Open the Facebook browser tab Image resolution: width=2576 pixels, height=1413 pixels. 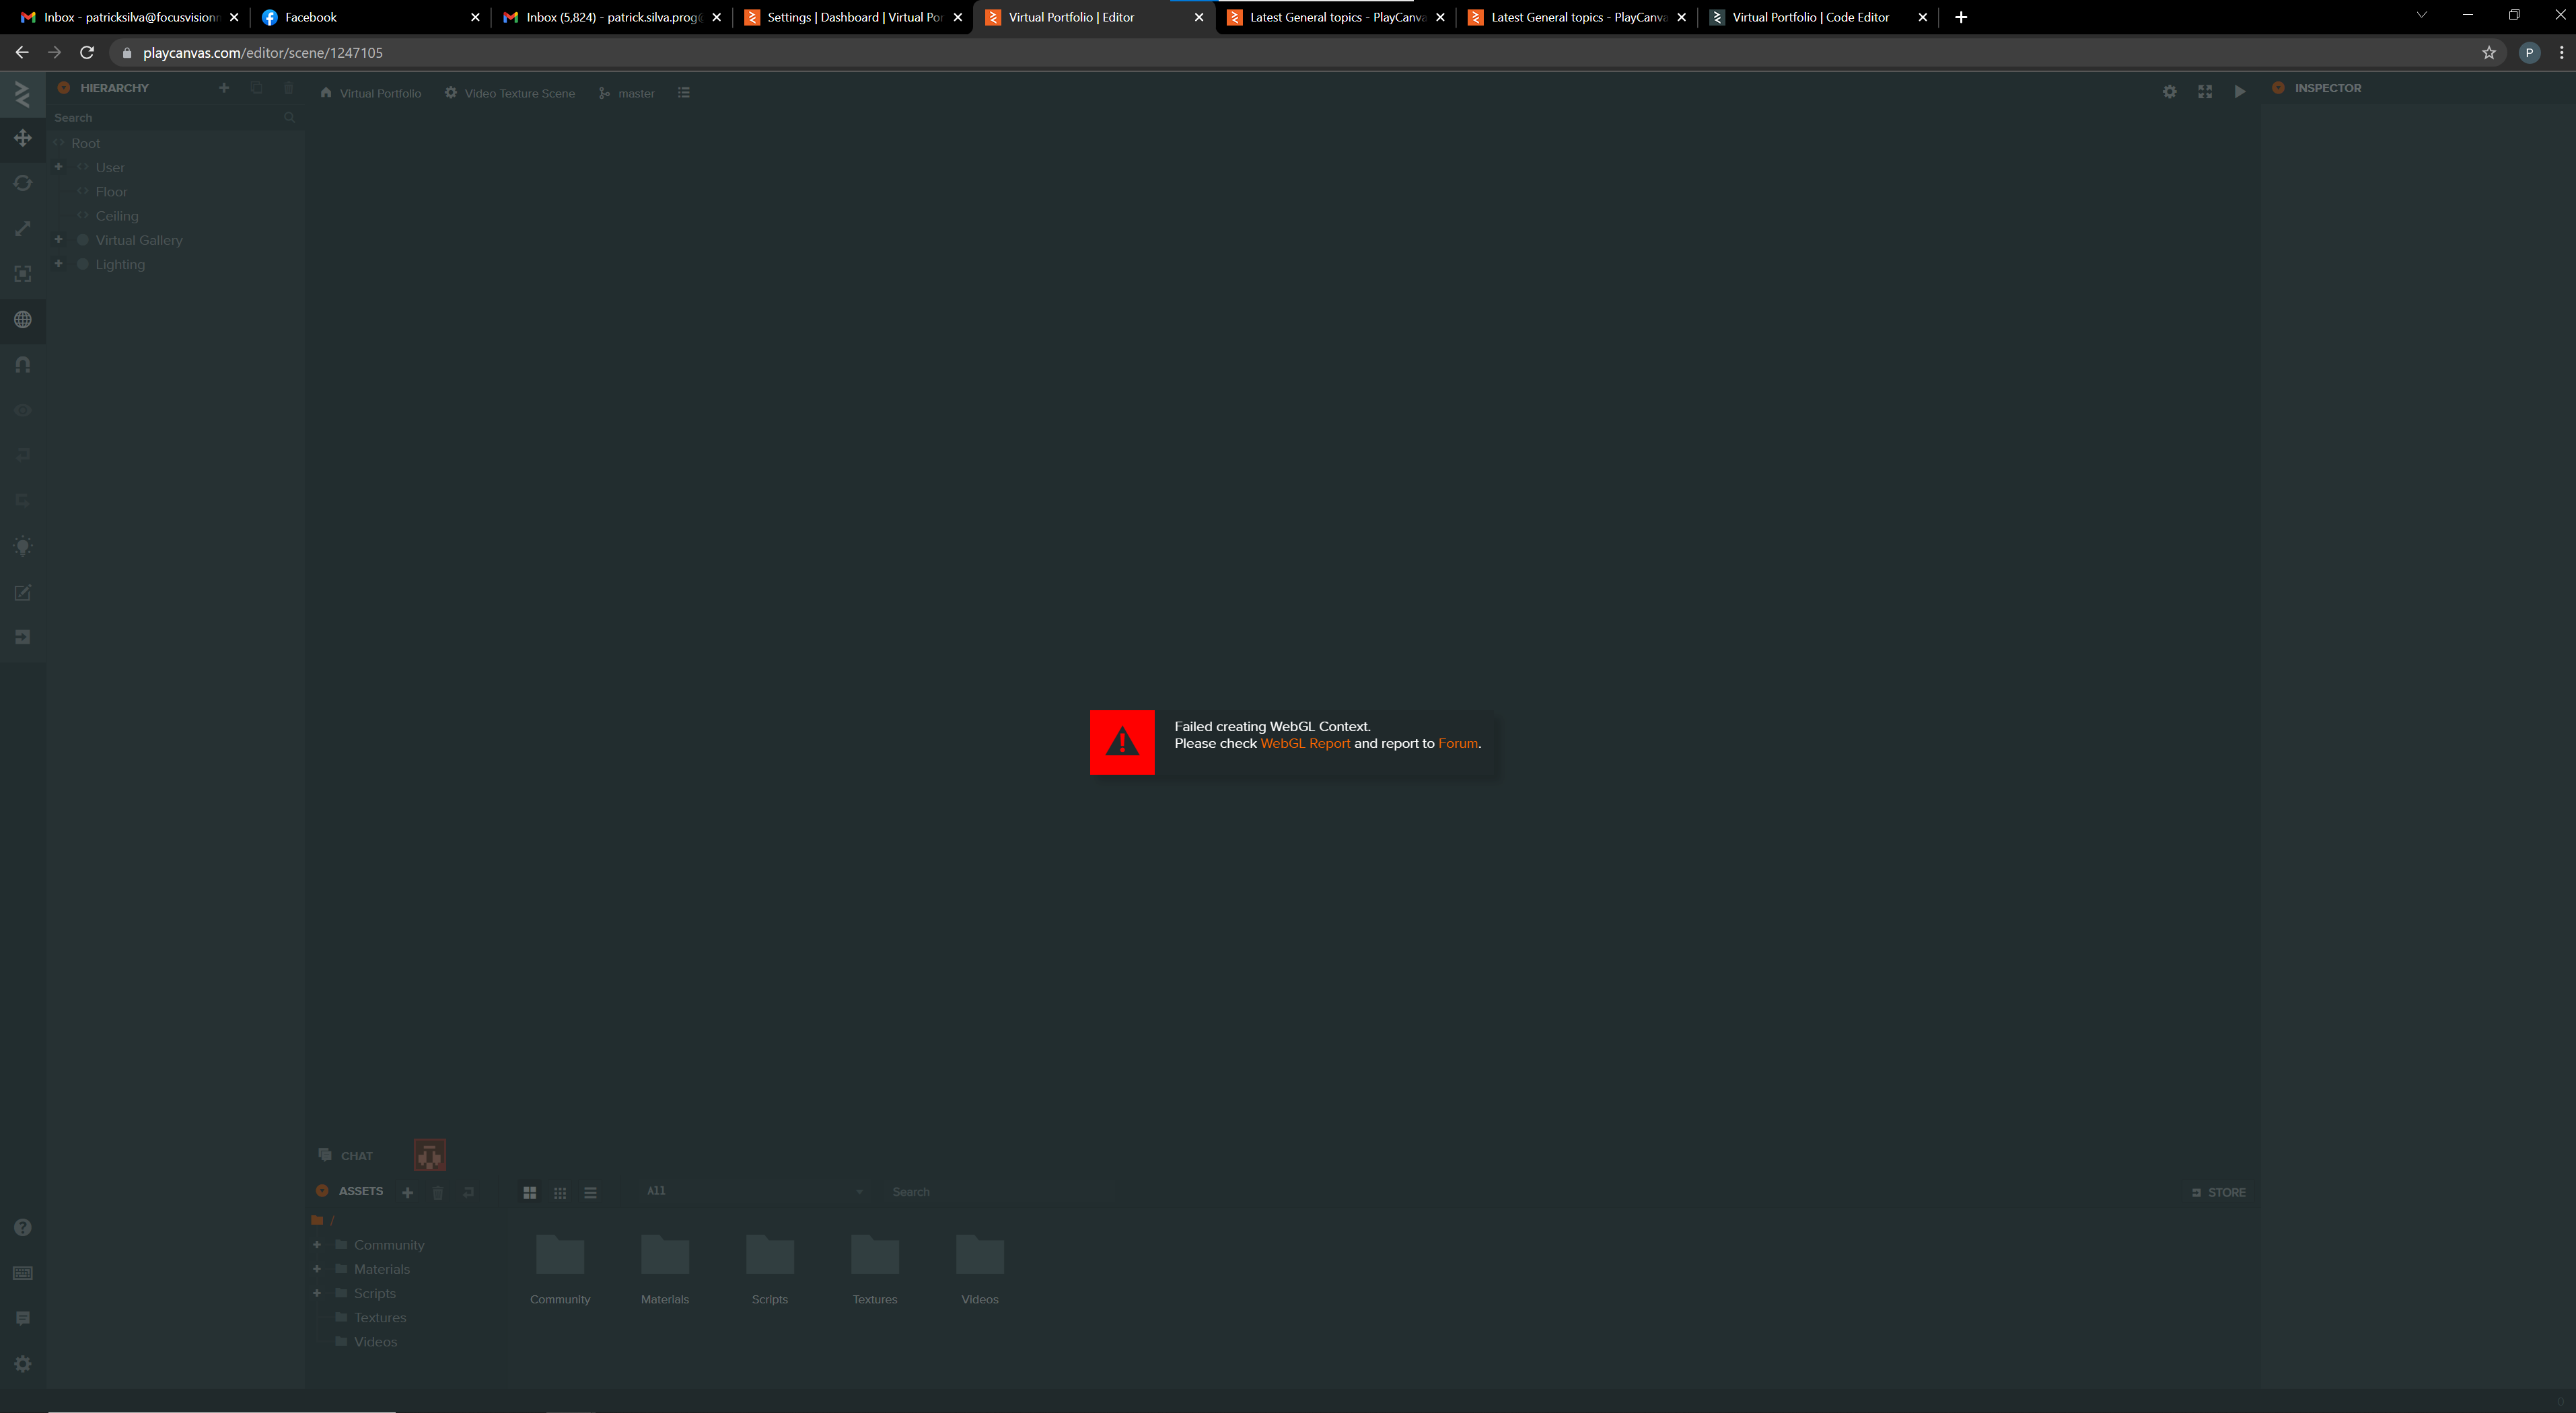311,17
